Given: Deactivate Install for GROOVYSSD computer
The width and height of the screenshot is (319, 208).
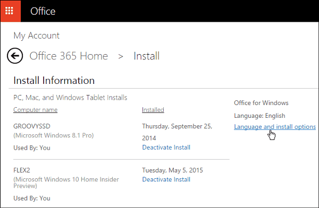Looking at the screenshot, I should point(166,148).
